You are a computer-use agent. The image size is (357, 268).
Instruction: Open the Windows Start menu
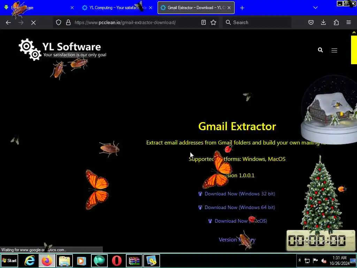tap(9, 261)
